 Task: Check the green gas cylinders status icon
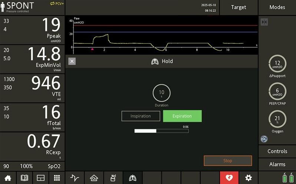coord(288,178)
